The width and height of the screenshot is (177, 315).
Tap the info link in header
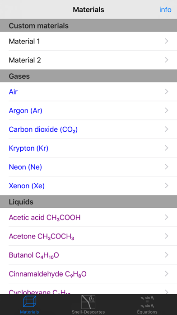click(165, 10)
